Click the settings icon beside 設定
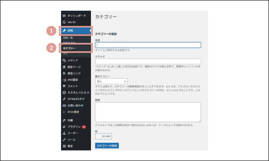The width and height of the screenshot is (269, 161). [x=64, y=146]
